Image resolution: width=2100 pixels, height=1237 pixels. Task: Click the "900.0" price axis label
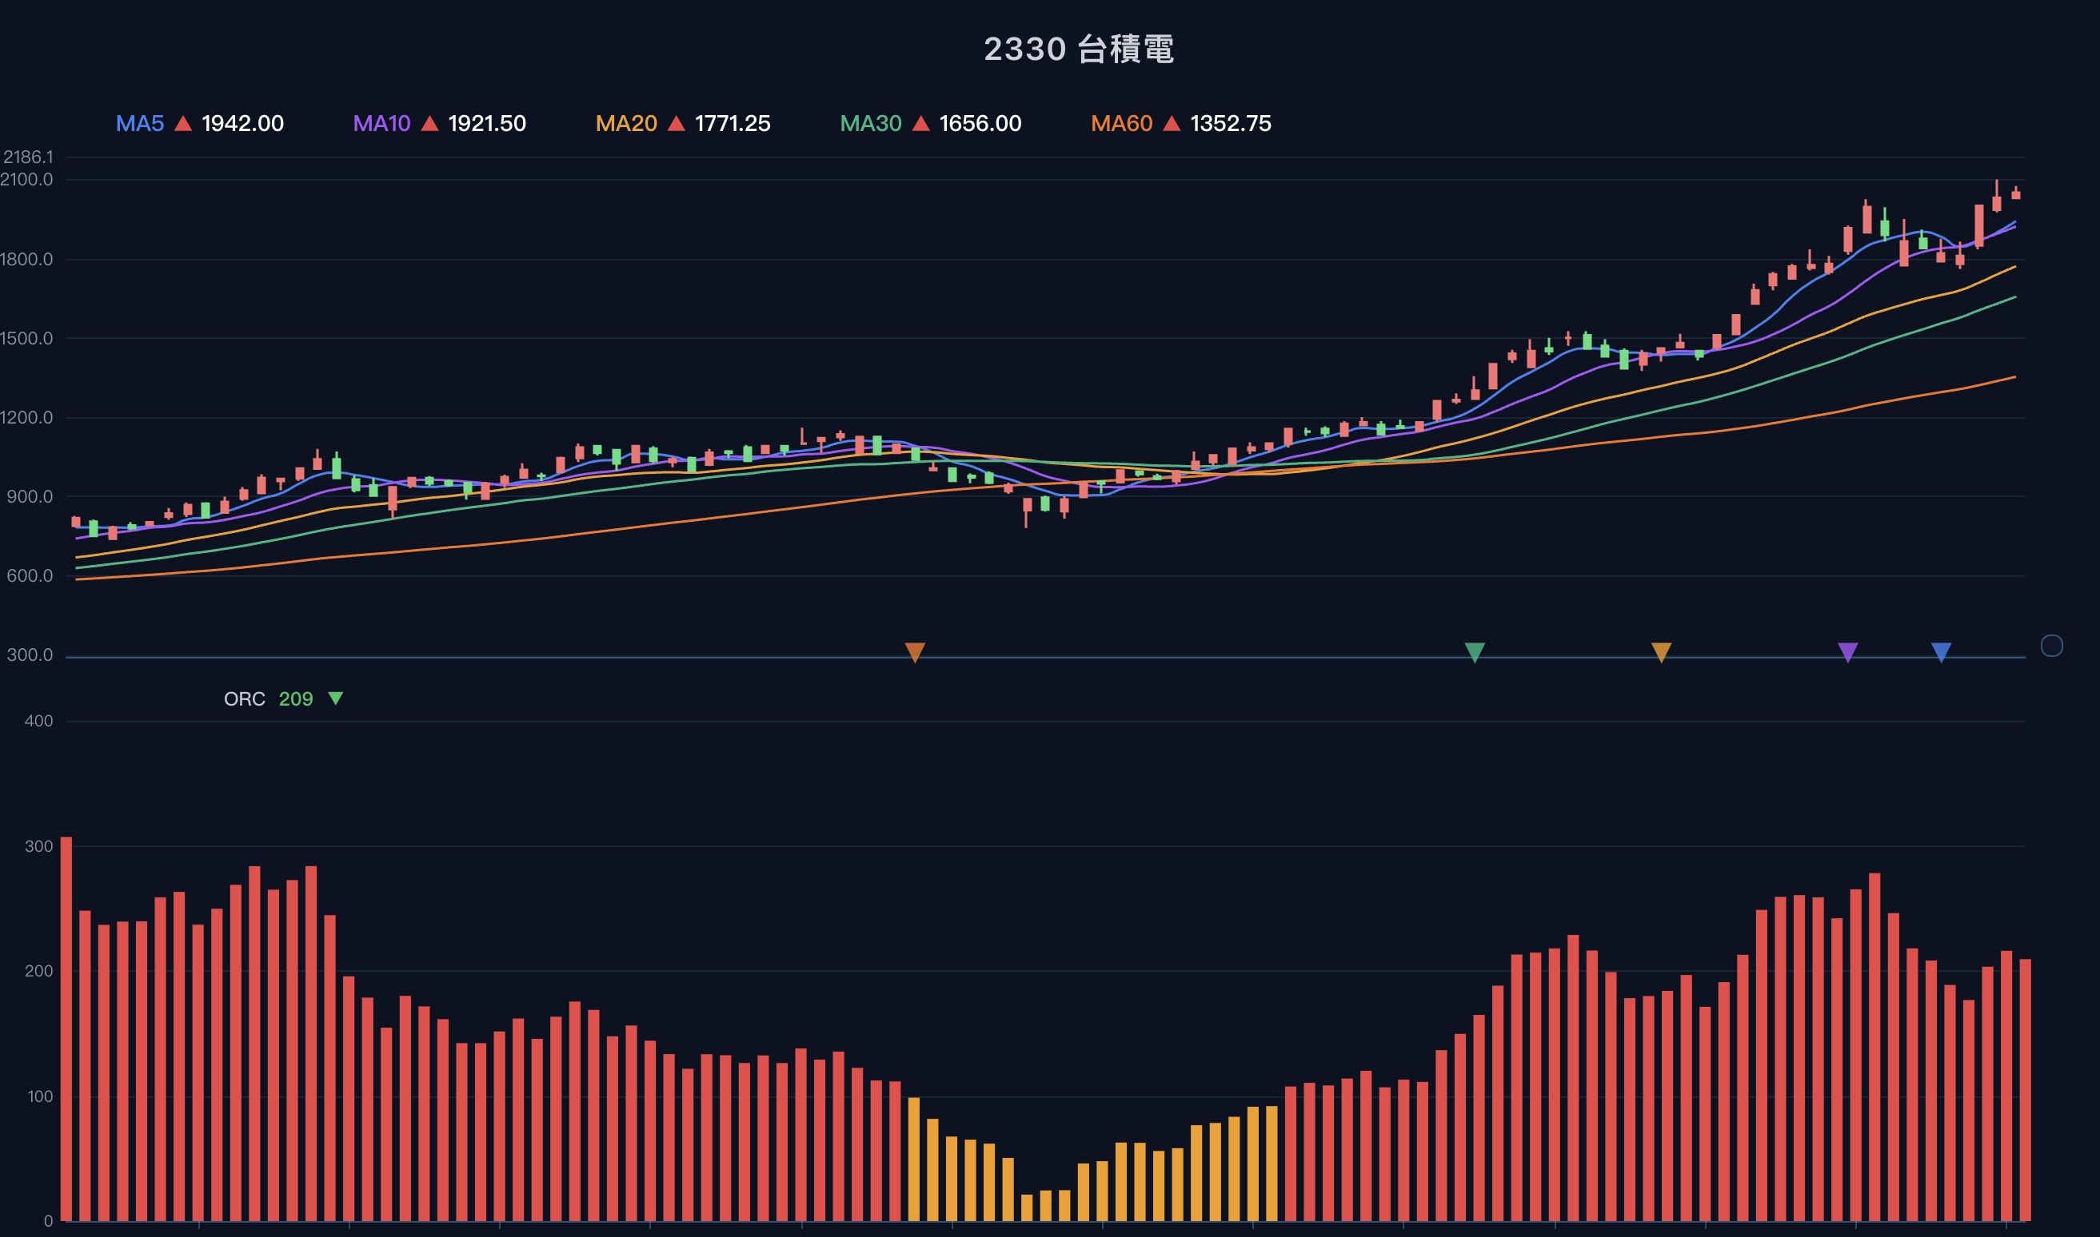30,497
